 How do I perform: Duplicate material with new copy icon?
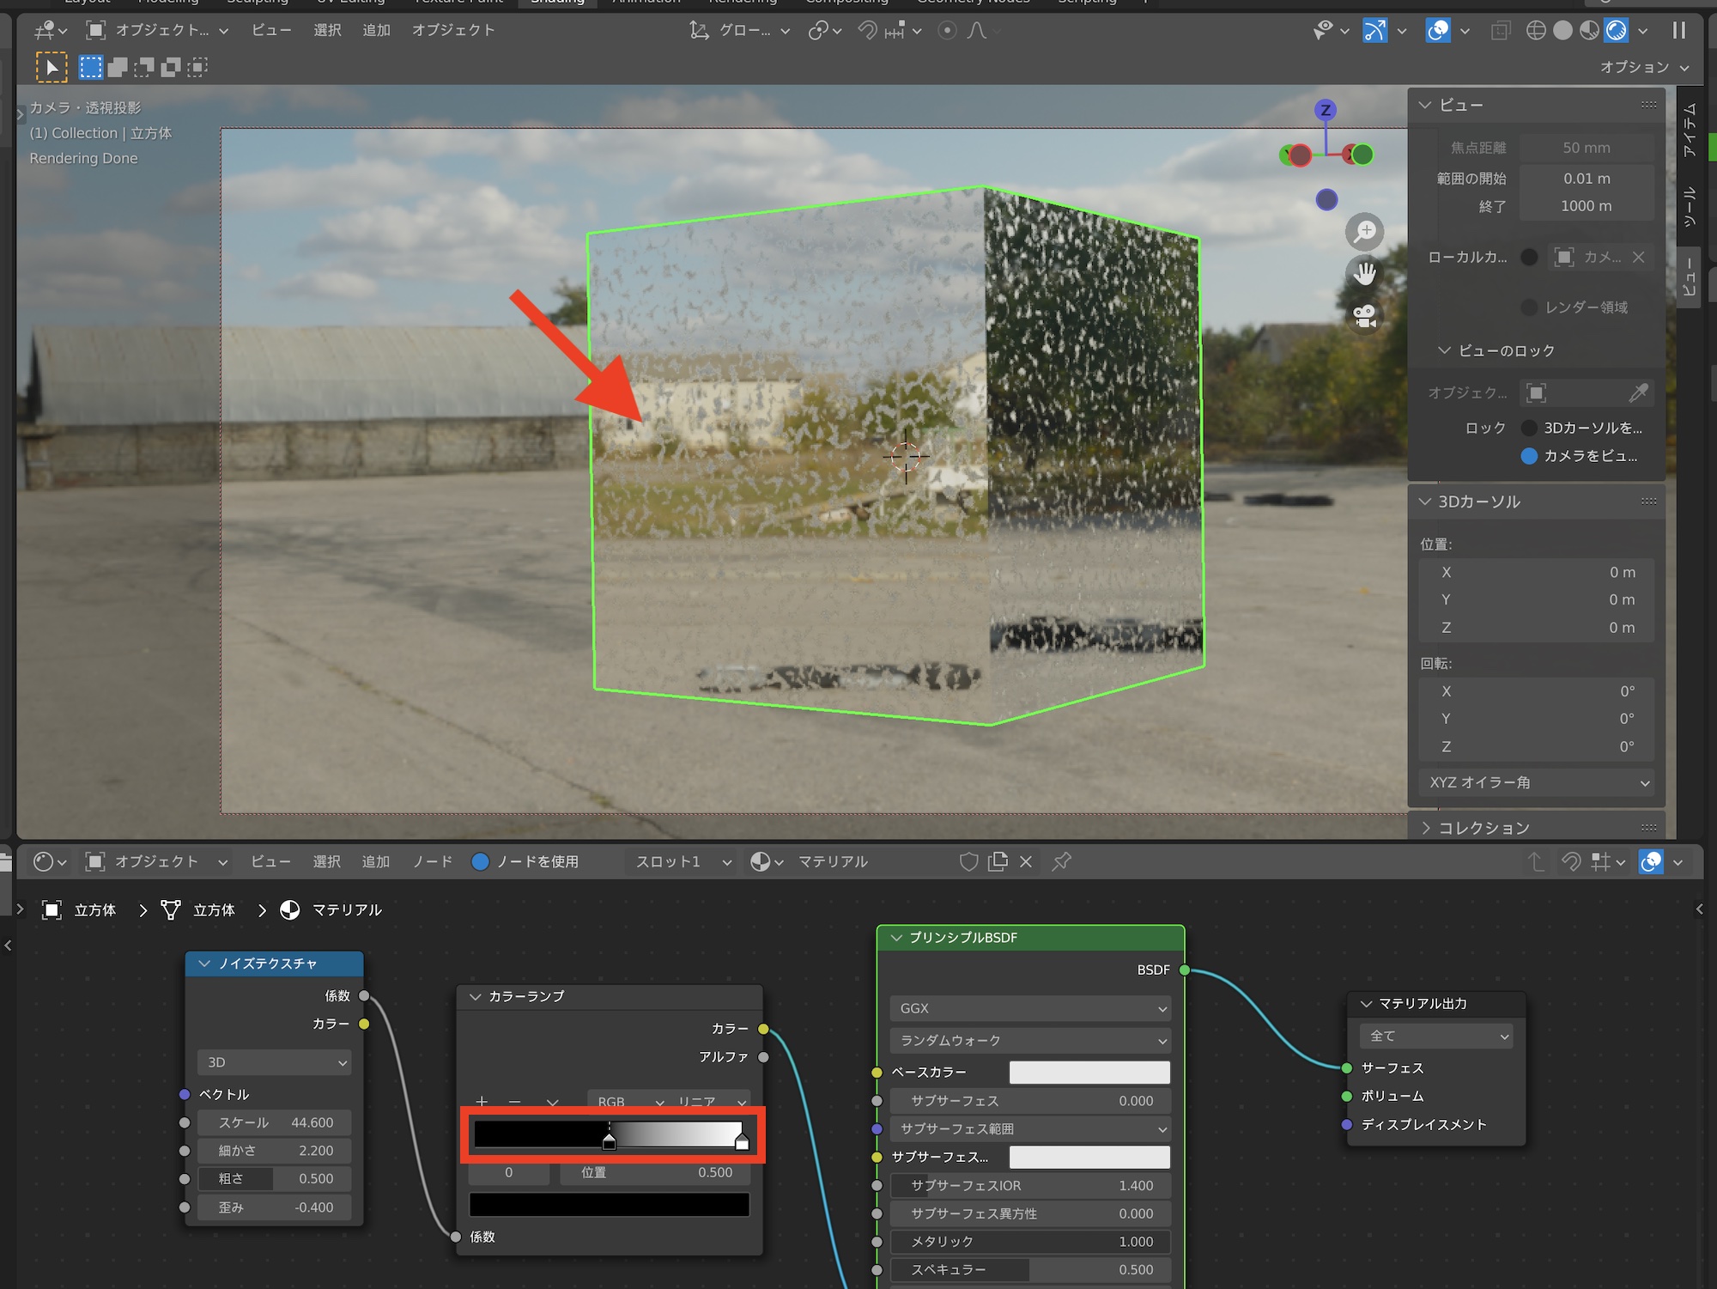point(998,861)
